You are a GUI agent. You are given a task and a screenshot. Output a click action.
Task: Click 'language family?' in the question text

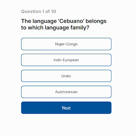67,28
